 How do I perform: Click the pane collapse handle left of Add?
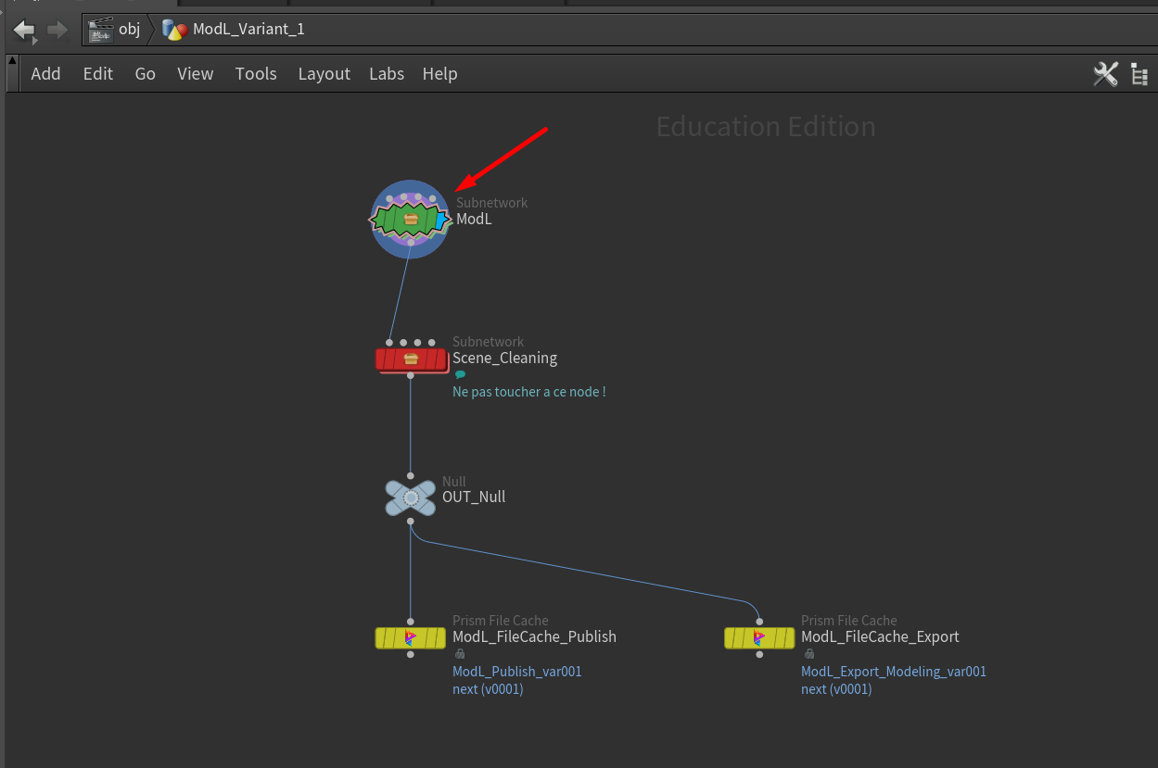coord(12,72)
